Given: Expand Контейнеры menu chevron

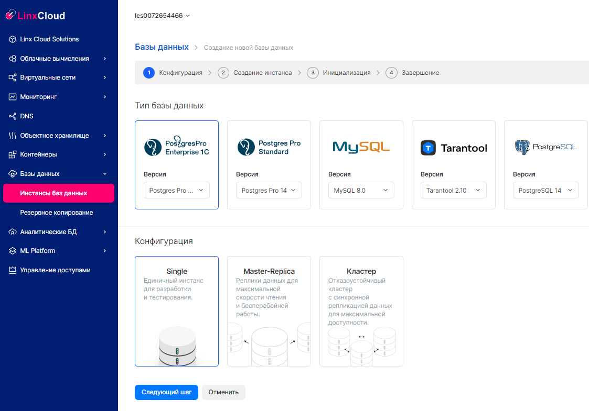Looking at the screenshot, I should coord(105,154).
